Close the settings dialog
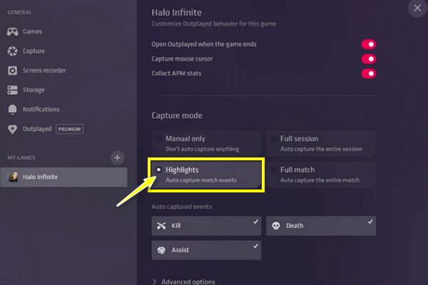This screenshot has width=428, height=285. coord(417,9)
